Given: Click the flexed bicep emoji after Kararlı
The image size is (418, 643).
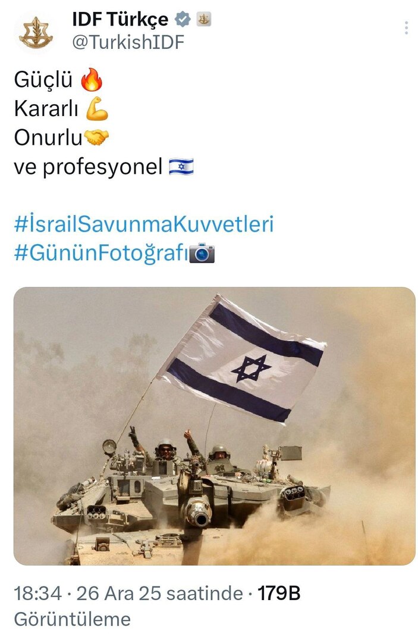Looking at the screenshot, I should 97,108.
